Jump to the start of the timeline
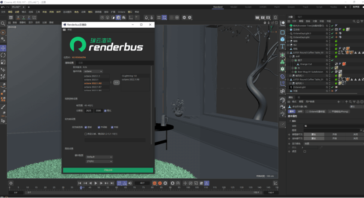The image size is (364, 198). pos(79,183)
